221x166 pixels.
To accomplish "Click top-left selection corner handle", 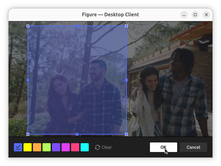I will (28, 26).
